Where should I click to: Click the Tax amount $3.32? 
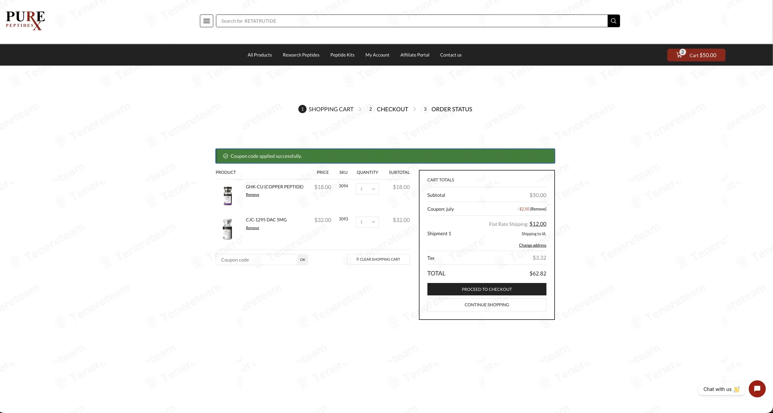pyautogui.click(x=539, y=258)
